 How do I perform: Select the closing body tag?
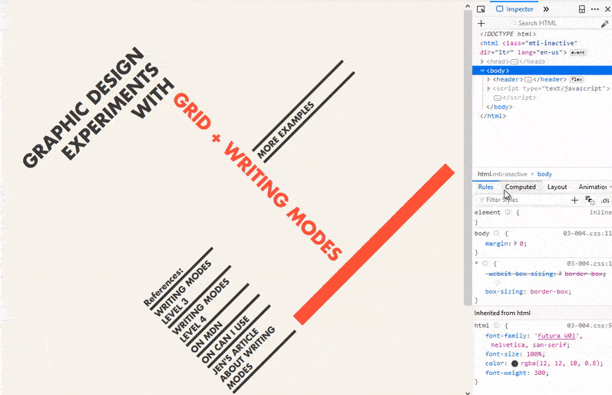click(x=499, y=107)
